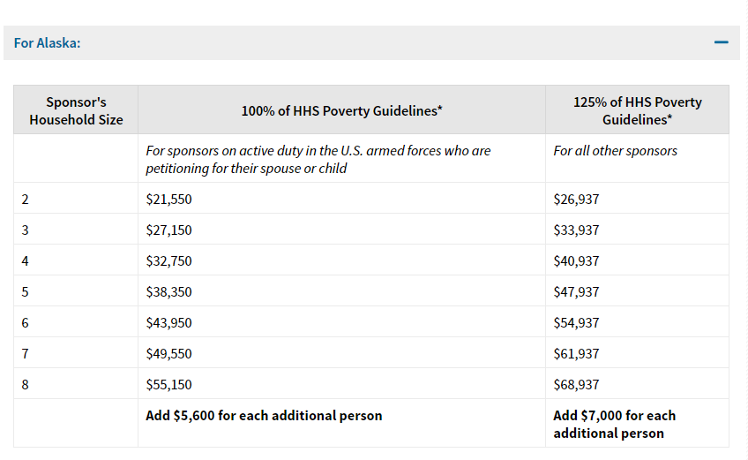Collapse the For Alaska section minus icon
Screen dimensions: 748x460
pos(722,42)
